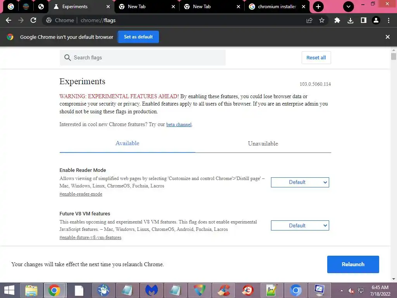Click the #enable-future-v8-vm-features link
The width and height of the screenshot is (397, 298).
(90, 237)
